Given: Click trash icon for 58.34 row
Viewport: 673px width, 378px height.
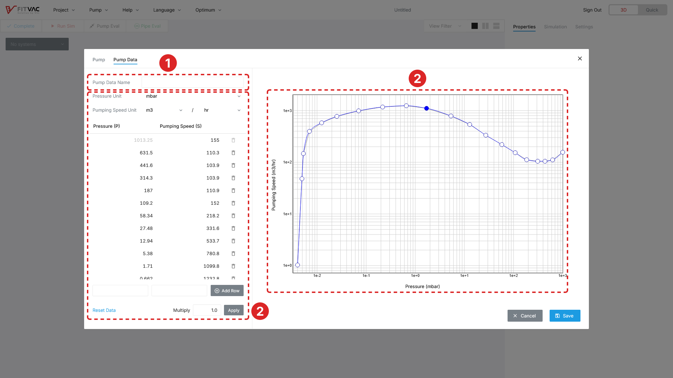Looking at the screenshot, I should (233, 216).
